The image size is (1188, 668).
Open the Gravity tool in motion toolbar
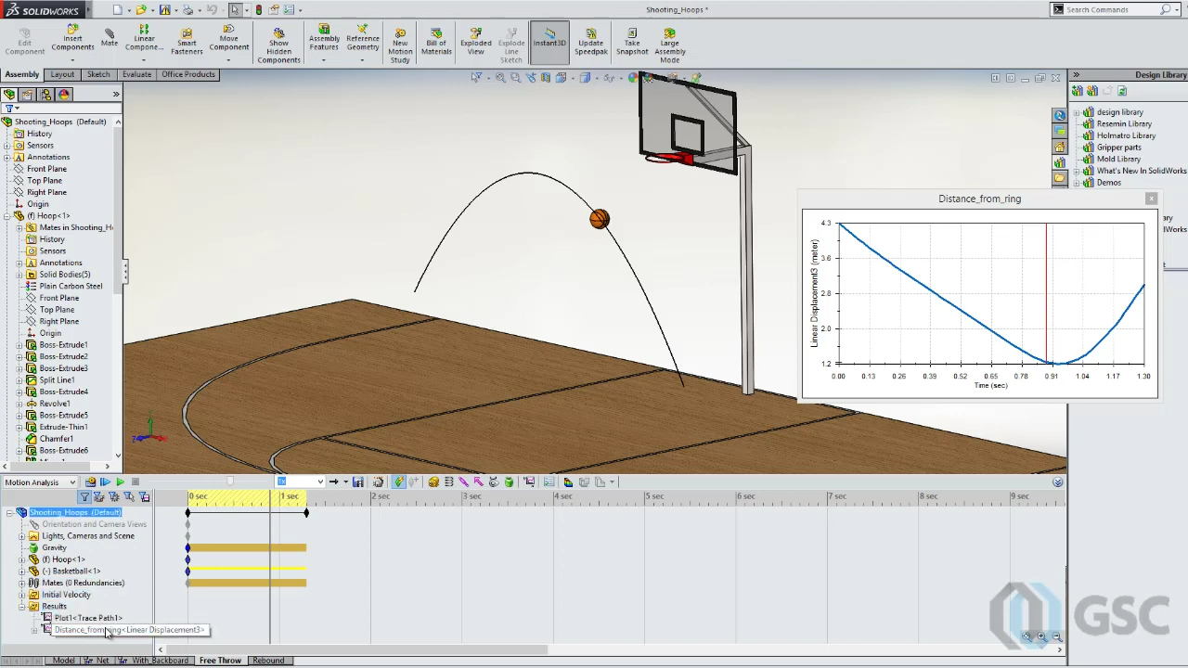(x=509, y=482)
